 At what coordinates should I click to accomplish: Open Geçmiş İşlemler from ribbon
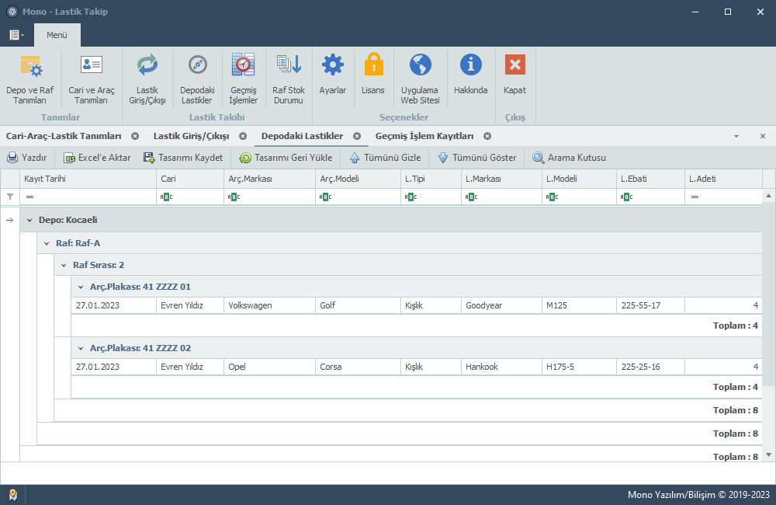tap(243, 78)
